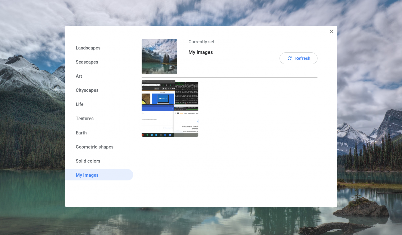This screenshot has height=235, width=402.
Task: Open the Earth wallpapers
Action: tap(81, 133)
